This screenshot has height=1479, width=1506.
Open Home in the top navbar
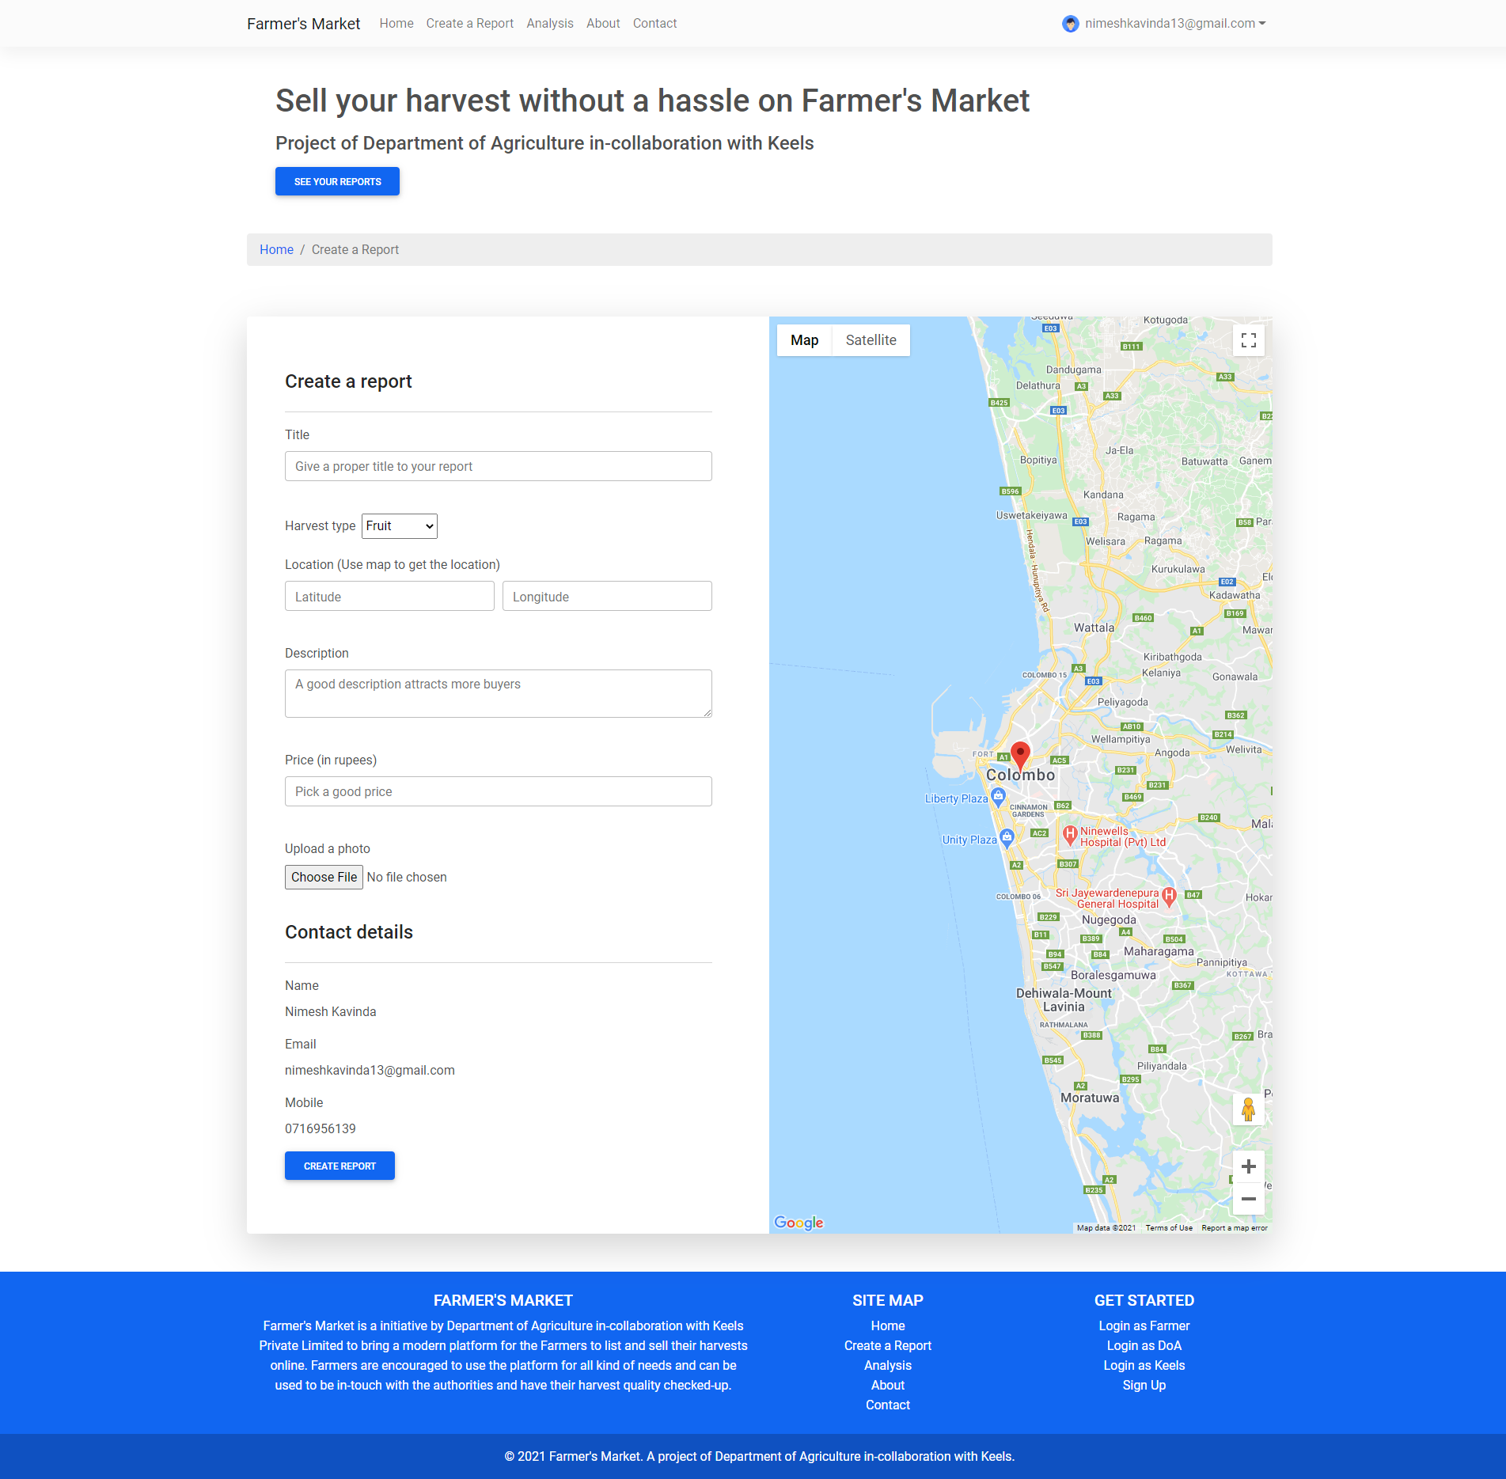[396, 24]
